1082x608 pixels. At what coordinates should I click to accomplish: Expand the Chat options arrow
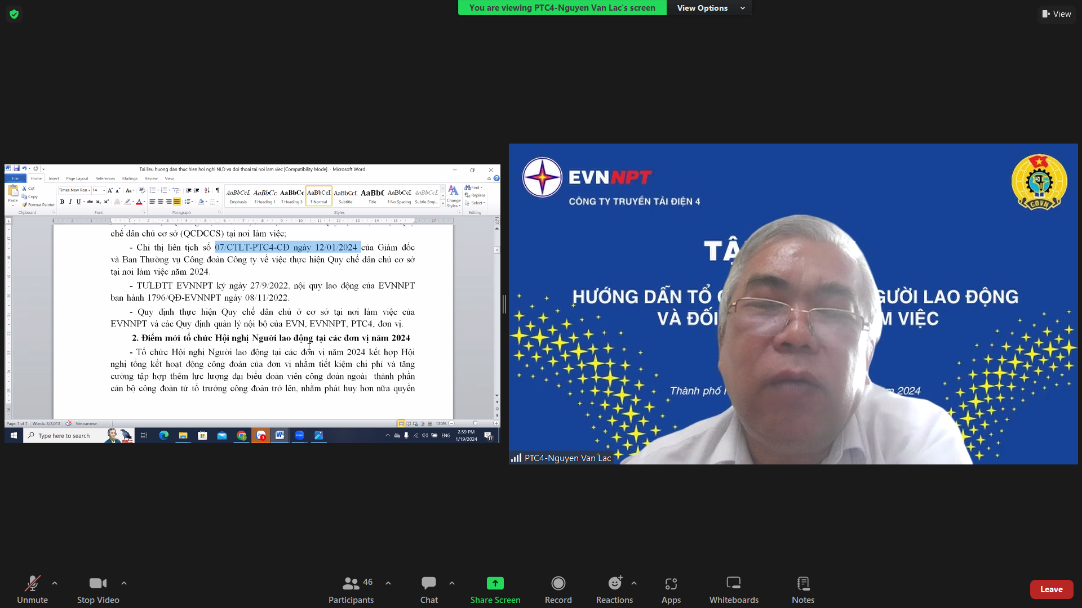[x=452, y=583]
